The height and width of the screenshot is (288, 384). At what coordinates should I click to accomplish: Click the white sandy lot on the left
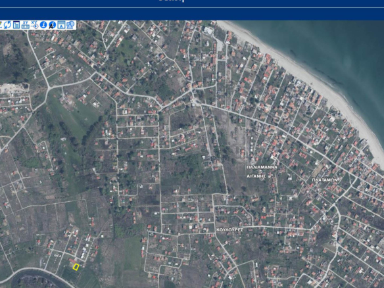[13, 88]
